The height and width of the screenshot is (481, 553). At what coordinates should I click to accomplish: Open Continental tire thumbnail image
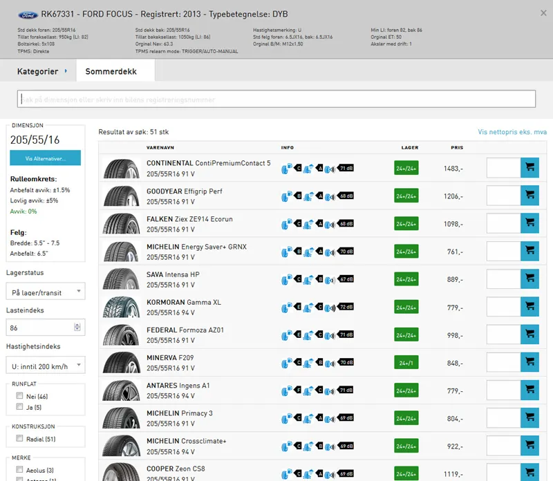coord(121,168)
